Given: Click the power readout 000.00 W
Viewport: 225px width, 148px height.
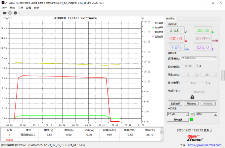Looking at the screenshot, I should (176, 39).
